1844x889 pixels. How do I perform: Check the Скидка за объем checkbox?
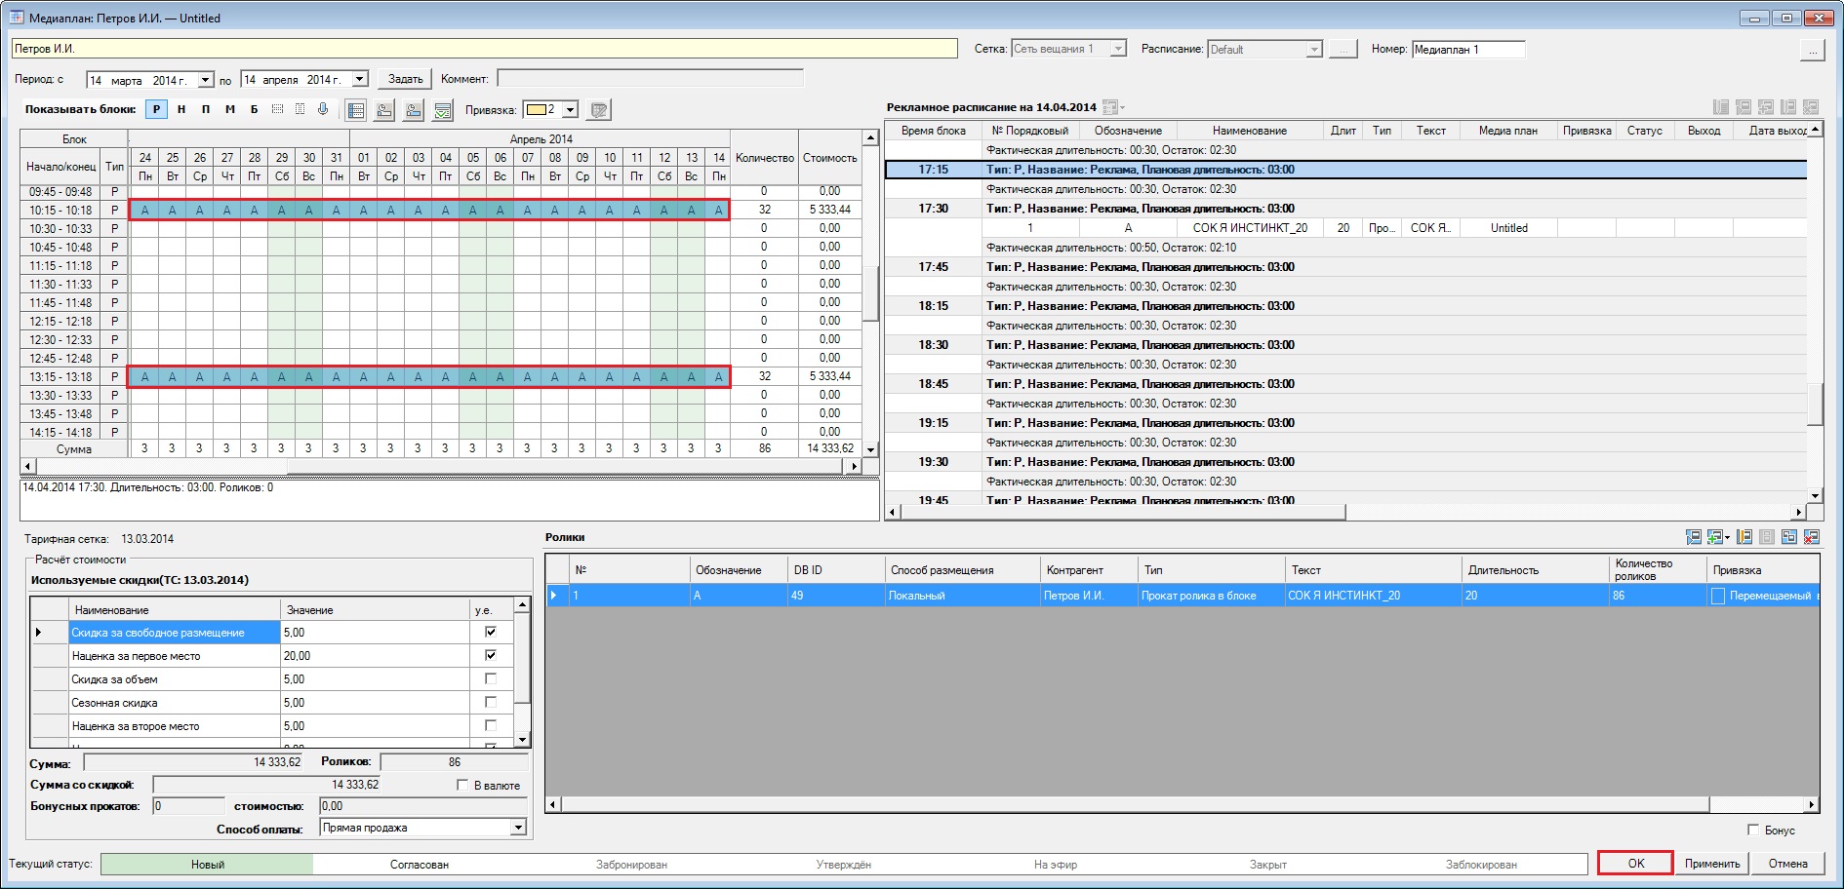pyautogui.click(x=491, y=678)
